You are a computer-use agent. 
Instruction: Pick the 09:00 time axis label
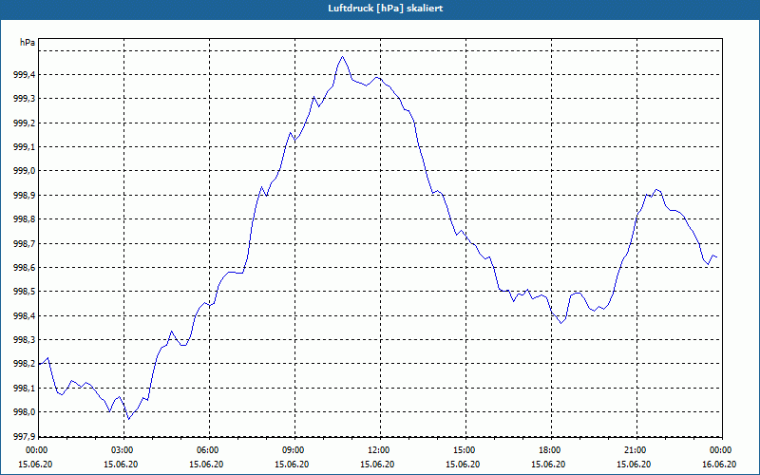pyautogui.click(x=293, y=450)
